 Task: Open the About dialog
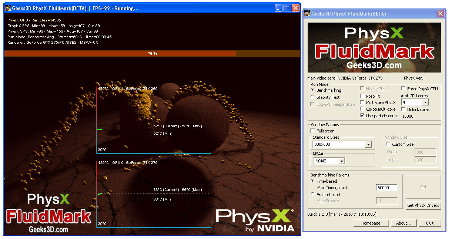(404, 223)
